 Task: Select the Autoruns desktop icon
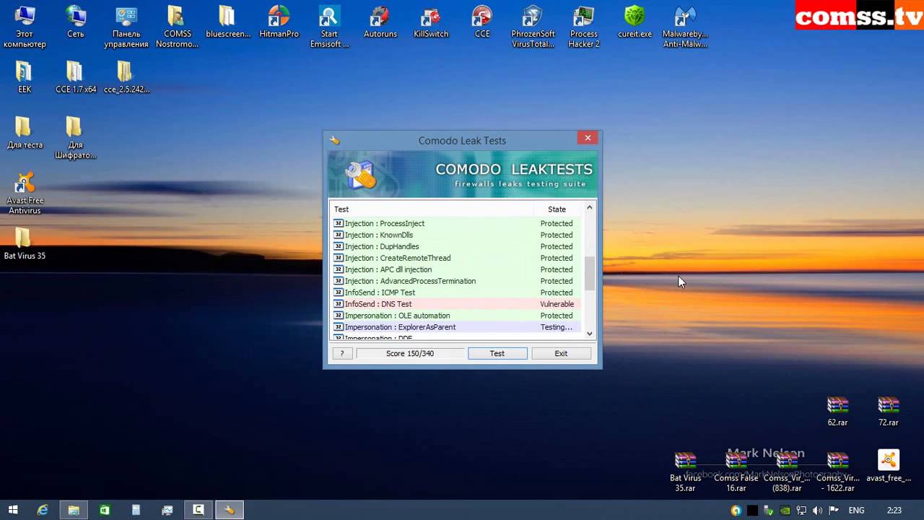coord(380,22)
